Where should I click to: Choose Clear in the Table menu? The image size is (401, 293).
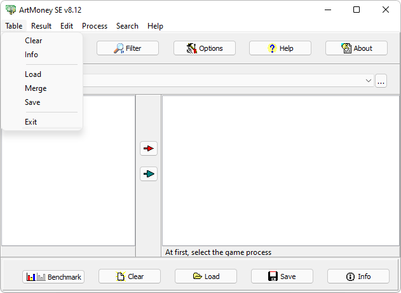pos(42,41)
